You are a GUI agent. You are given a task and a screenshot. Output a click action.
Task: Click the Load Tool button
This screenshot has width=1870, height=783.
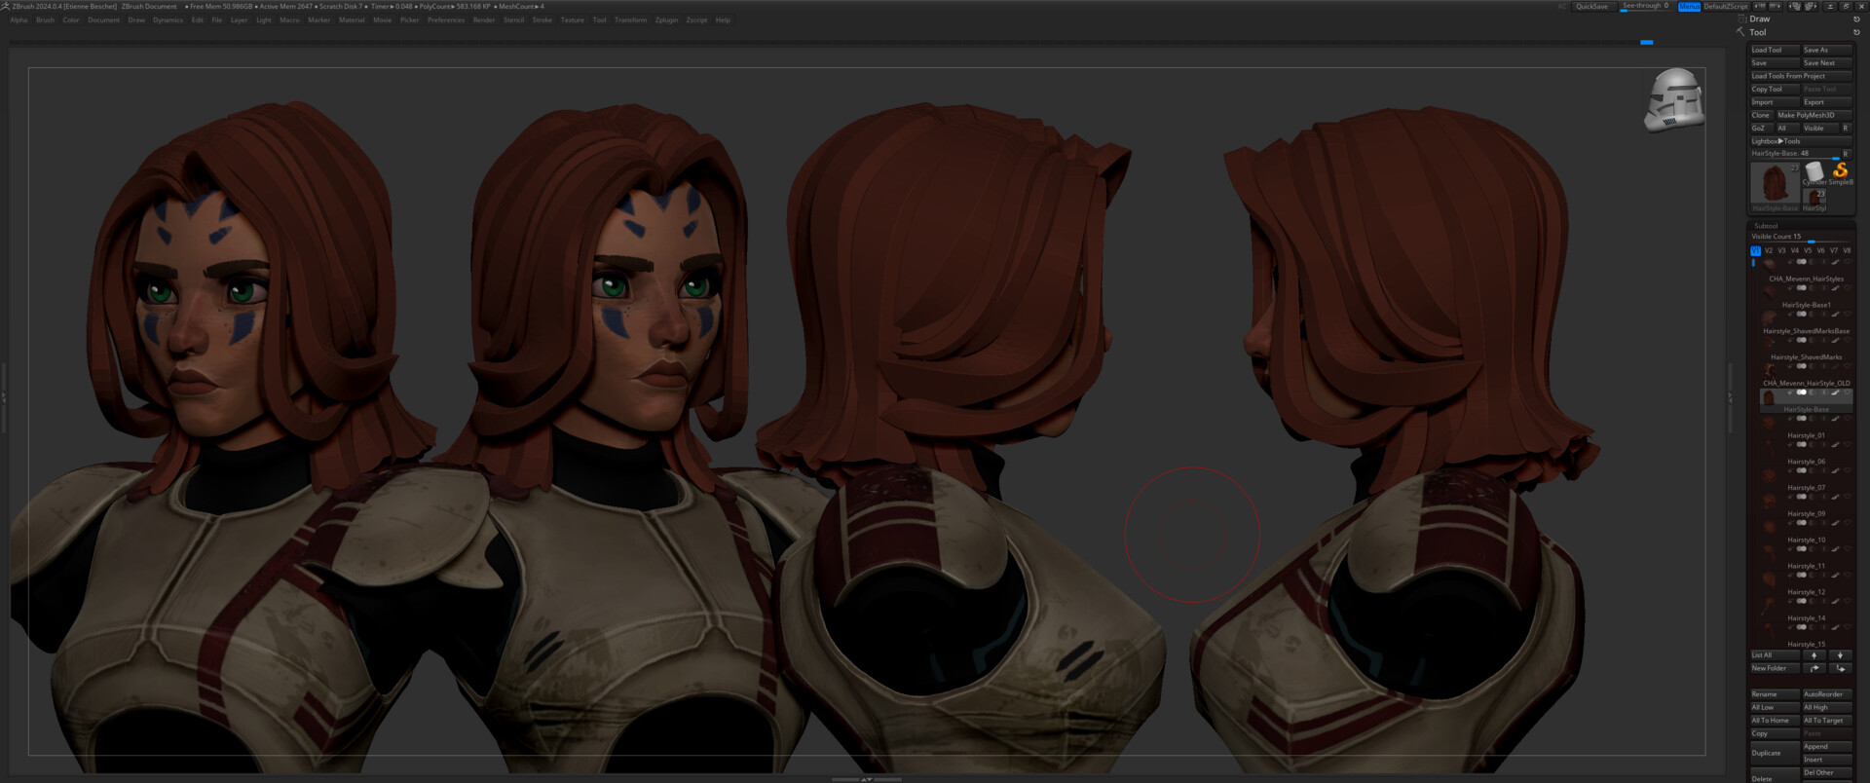pos(1775,50)
